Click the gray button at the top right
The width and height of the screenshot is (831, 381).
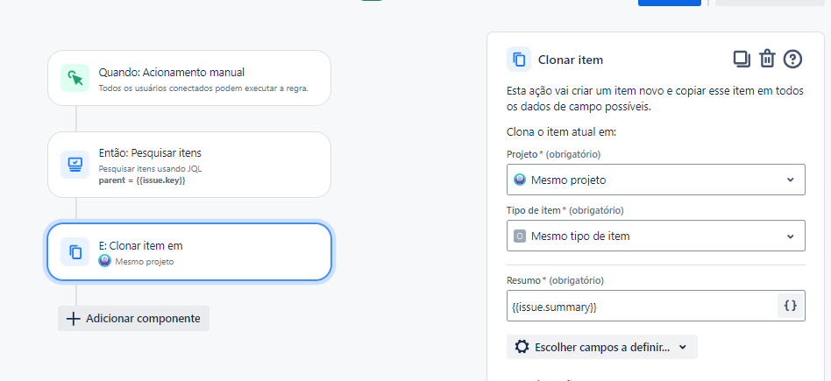click(x=770, y=3)
